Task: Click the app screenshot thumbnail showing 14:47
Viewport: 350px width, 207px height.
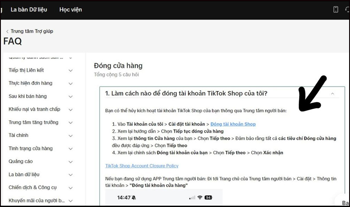Action: point(164,197)
